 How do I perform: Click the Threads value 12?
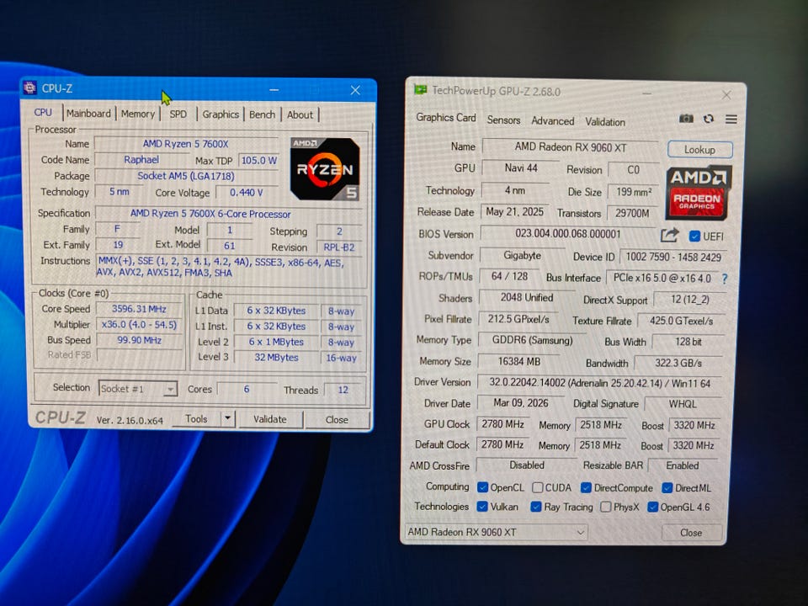[x=343, y=390]
